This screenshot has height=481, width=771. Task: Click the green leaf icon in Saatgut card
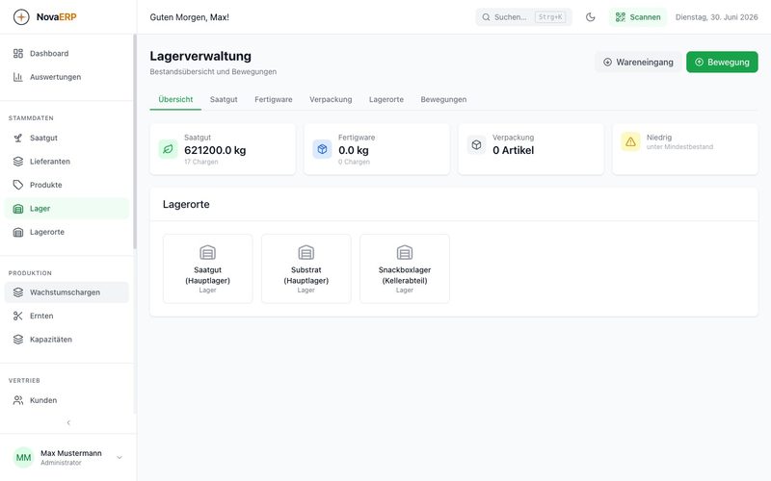coord(168,149)
